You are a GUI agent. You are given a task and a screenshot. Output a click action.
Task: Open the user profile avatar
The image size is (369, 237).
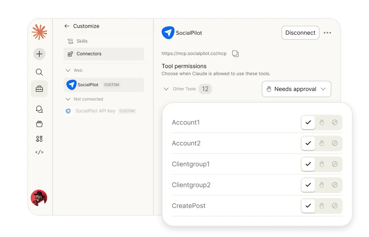[x=39, y=198]
